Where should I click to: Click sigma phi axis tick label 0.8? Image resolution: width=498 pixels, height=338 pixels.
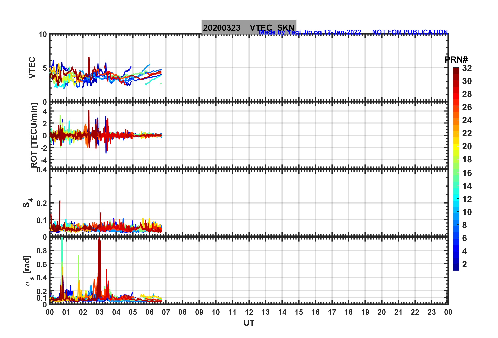pyautogui.click(x=42, y=251)
